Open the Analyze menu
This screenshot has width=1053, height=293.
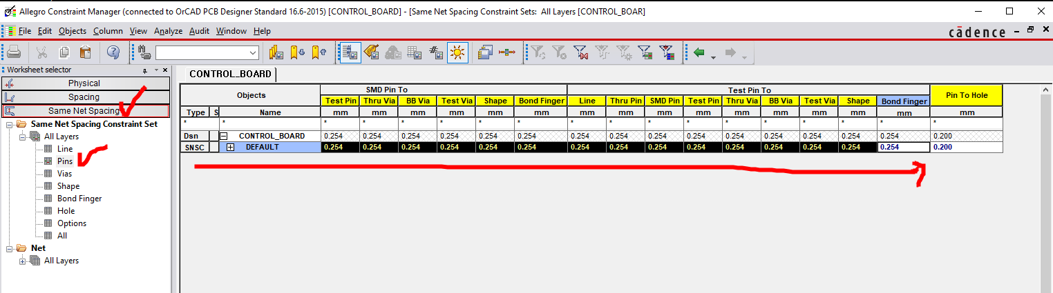168,31
